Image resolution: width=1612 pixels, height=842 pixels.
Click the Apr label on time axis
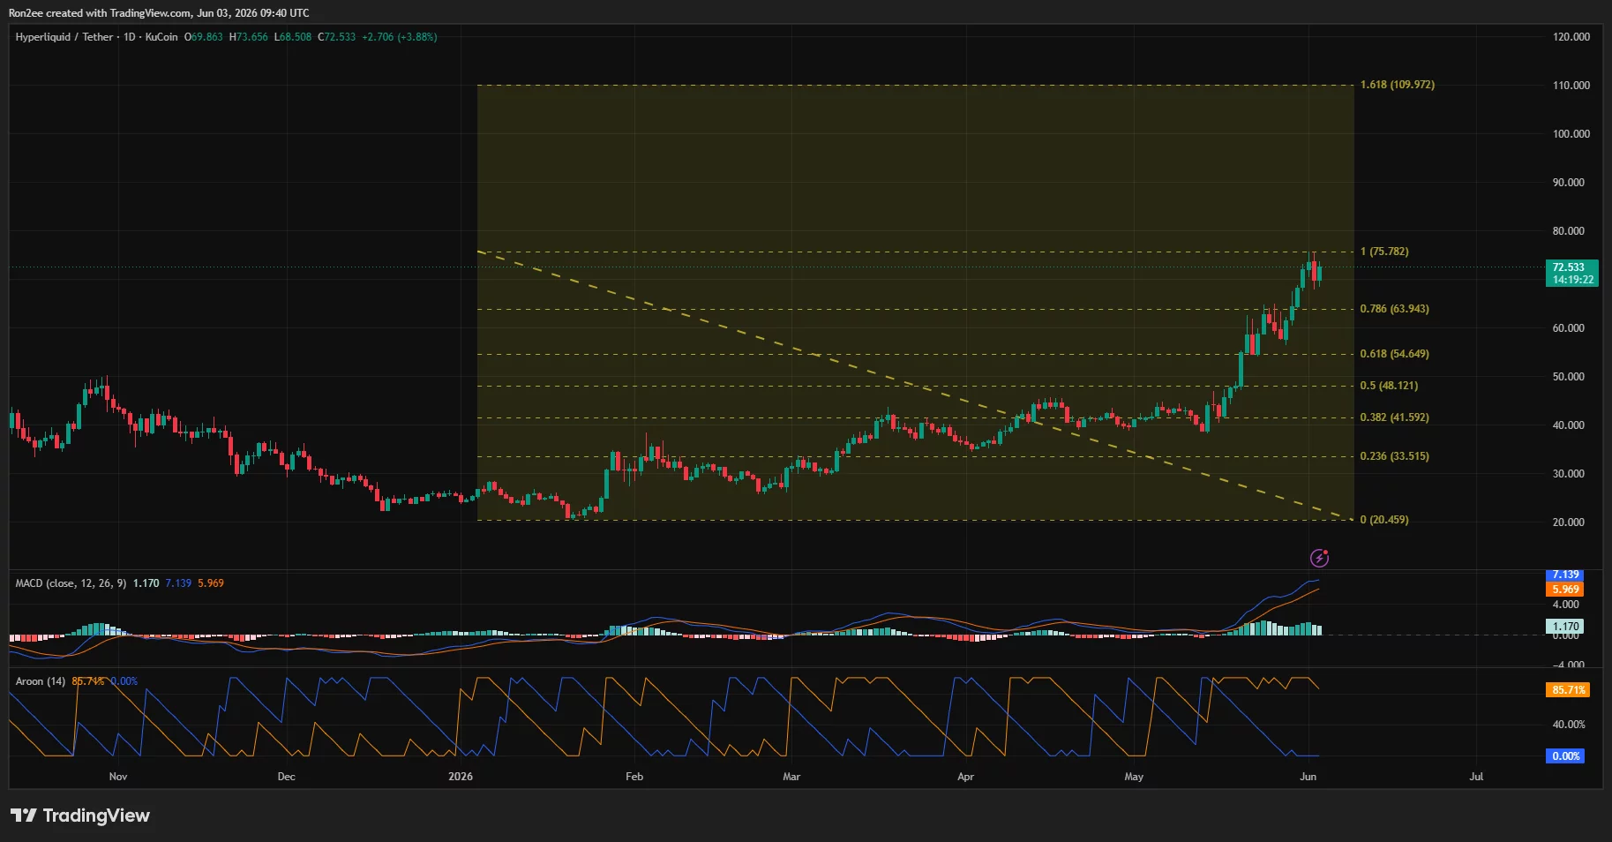pos(965,777)
